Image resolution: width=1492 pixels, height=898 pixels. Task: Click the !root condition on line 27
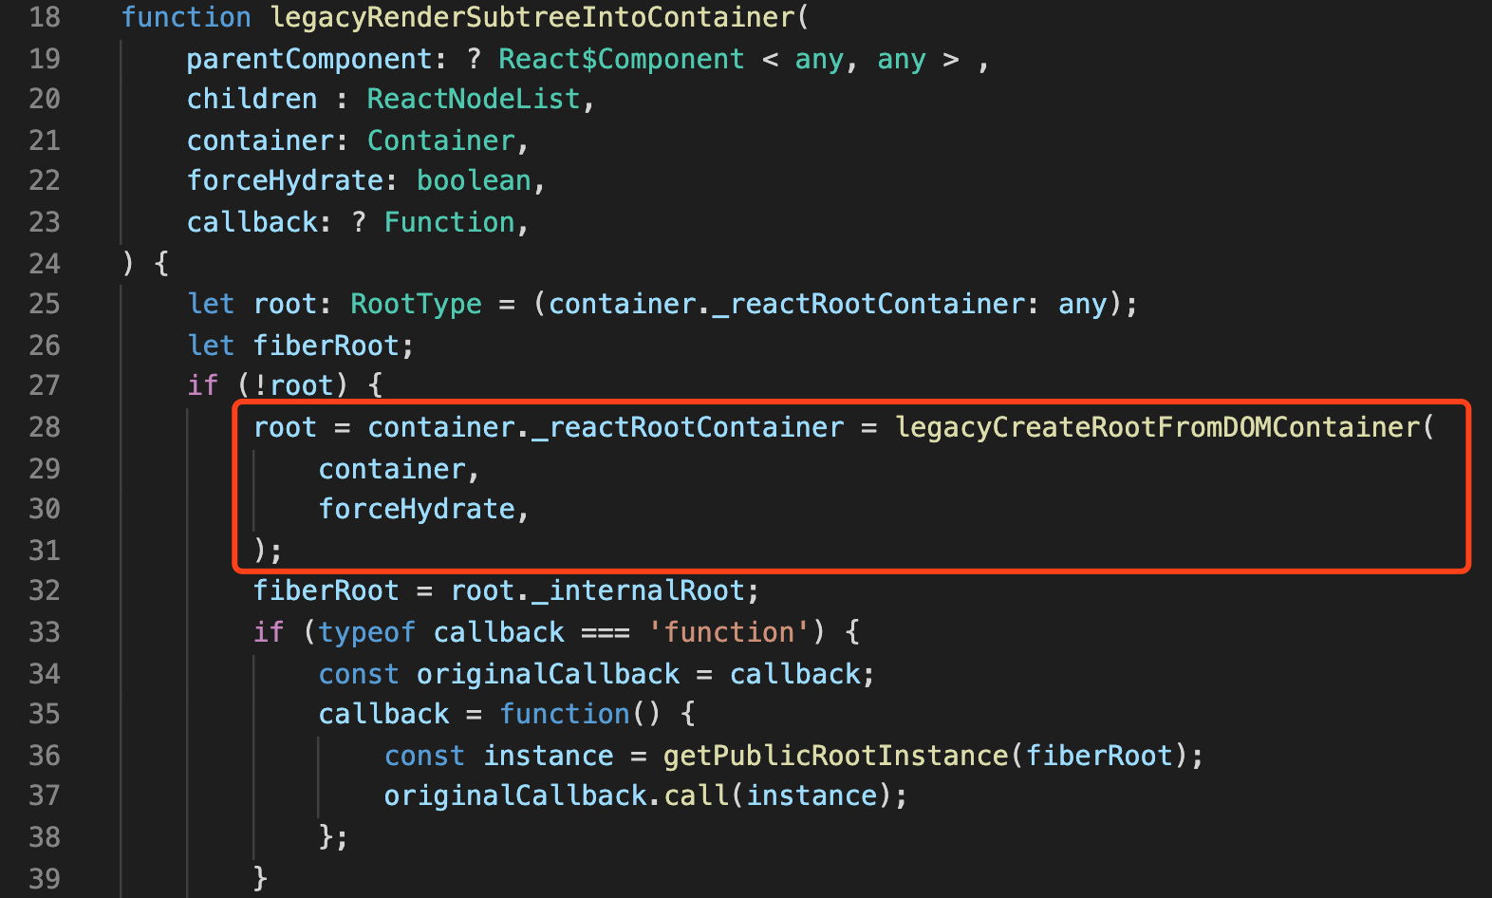(x=294, y=385)
